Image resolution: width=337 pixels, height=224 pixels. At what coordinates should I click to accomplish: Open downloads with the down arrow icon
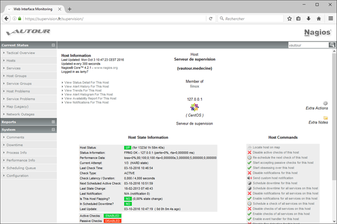point(308,19)
